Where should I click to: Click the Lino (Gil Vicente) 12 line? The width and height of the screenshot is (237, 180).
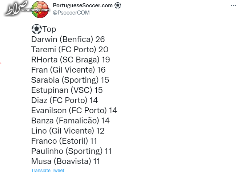click(68, 131)
